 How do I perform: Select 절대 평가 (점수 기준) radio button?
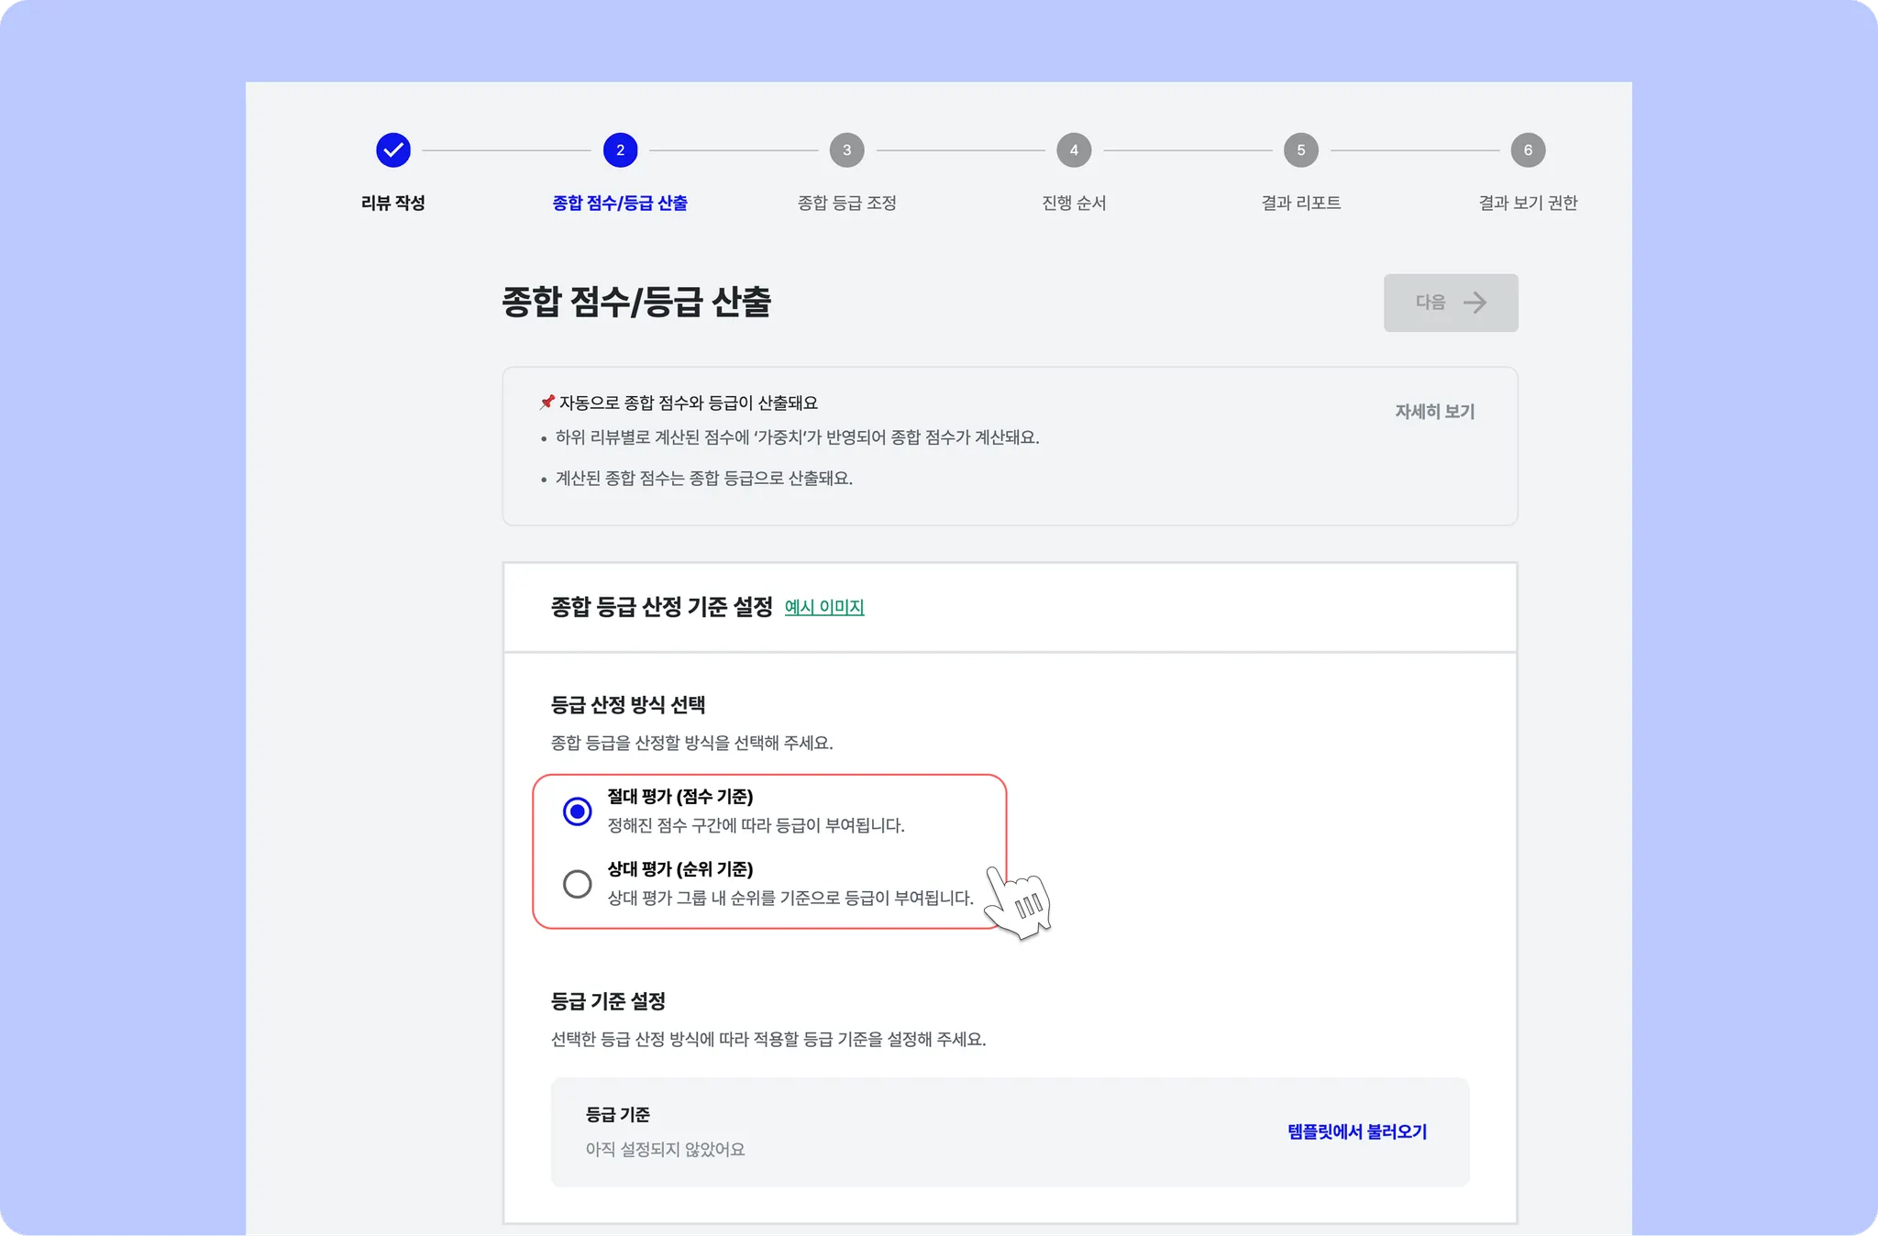click(577, 811)
